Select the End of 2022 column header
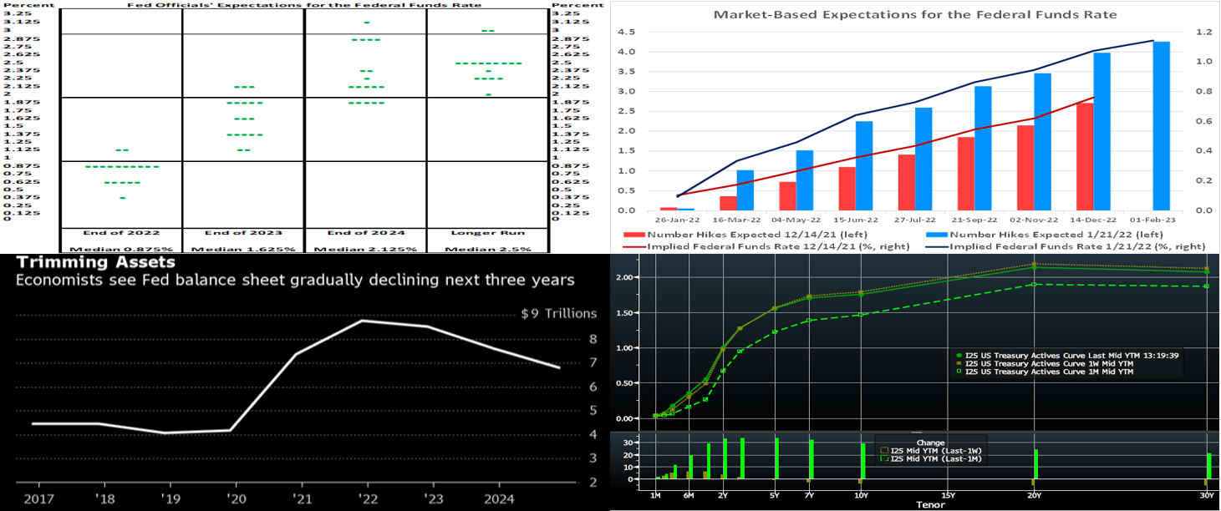This screenshot has height=511, width=1221. coord(121,232)
